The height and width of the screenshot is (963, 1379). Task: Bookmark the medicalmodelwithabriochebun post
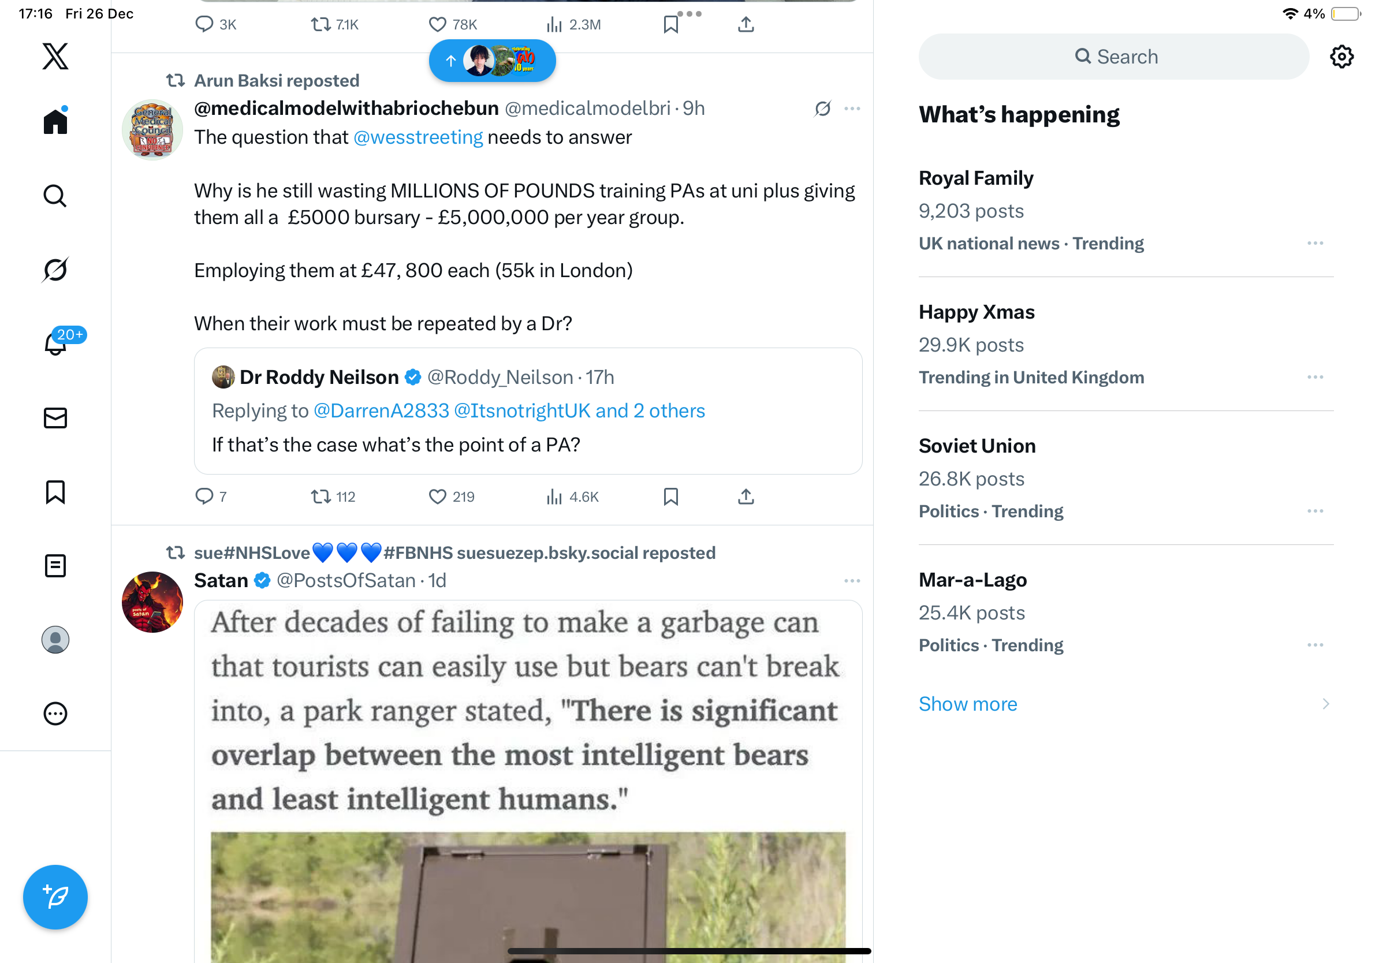coord(670,497)
